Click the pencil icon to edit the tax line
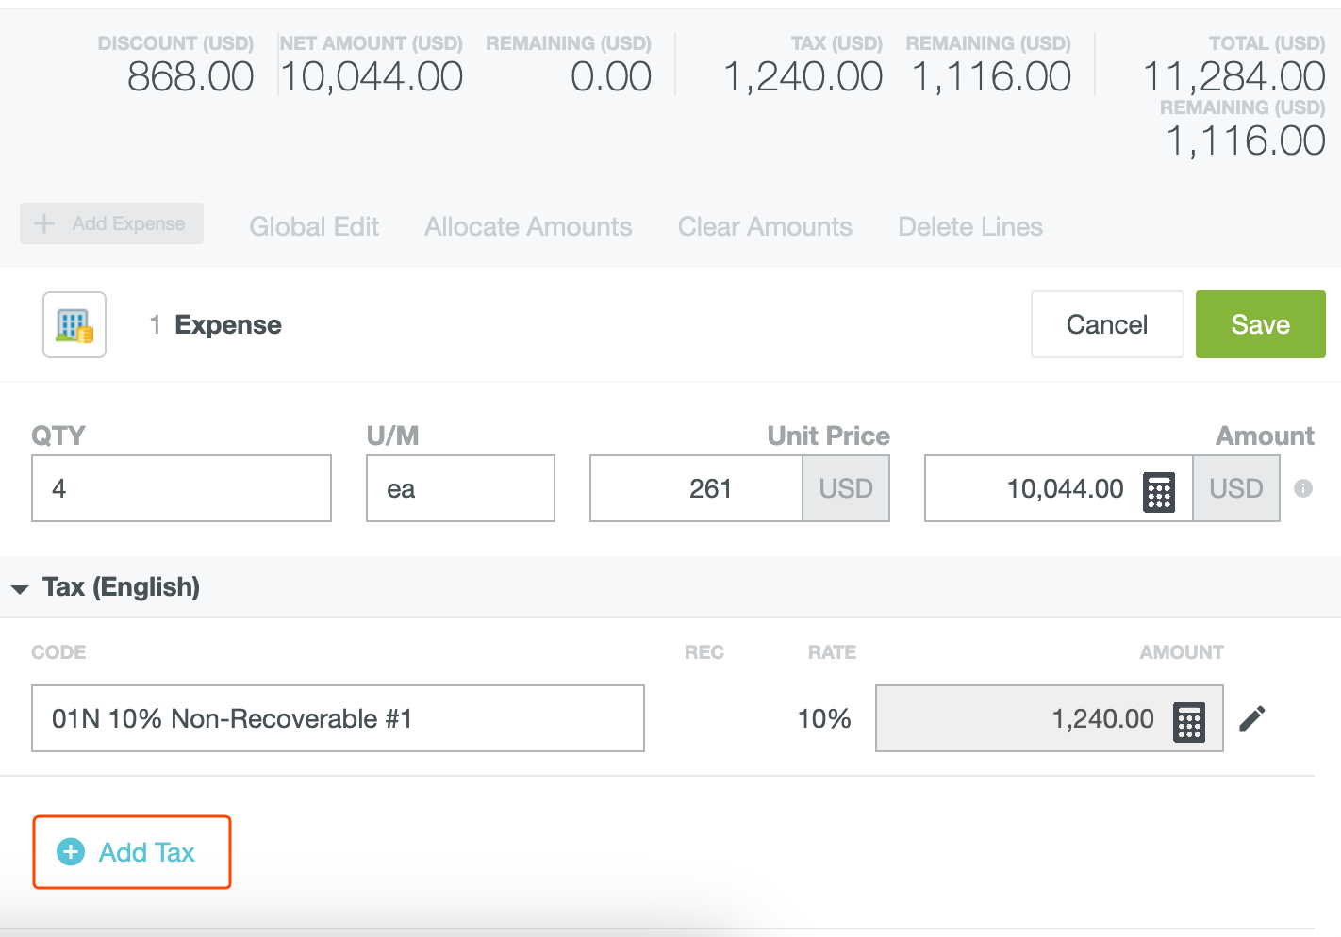Image resolution: width=1341 pixels, height=937 pixels. [x=1252, y=718]
